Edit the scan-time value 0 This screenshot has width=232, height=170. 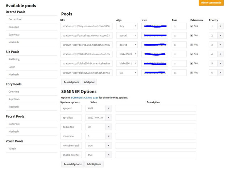[96, 136]
